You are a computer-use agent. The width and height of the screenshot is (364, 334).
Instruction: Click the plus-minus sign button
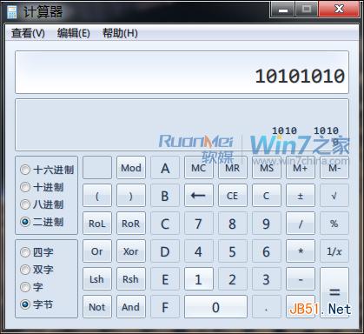point(301,196)
